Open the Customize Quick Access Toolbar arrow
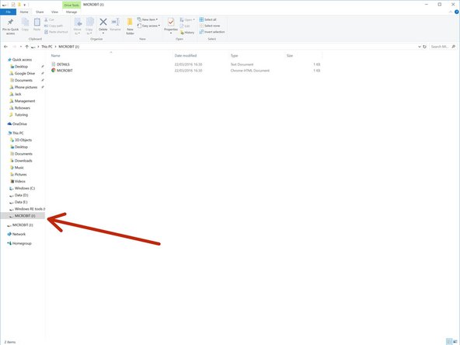The height and width of the screenshot is (345, 460). 25,5
